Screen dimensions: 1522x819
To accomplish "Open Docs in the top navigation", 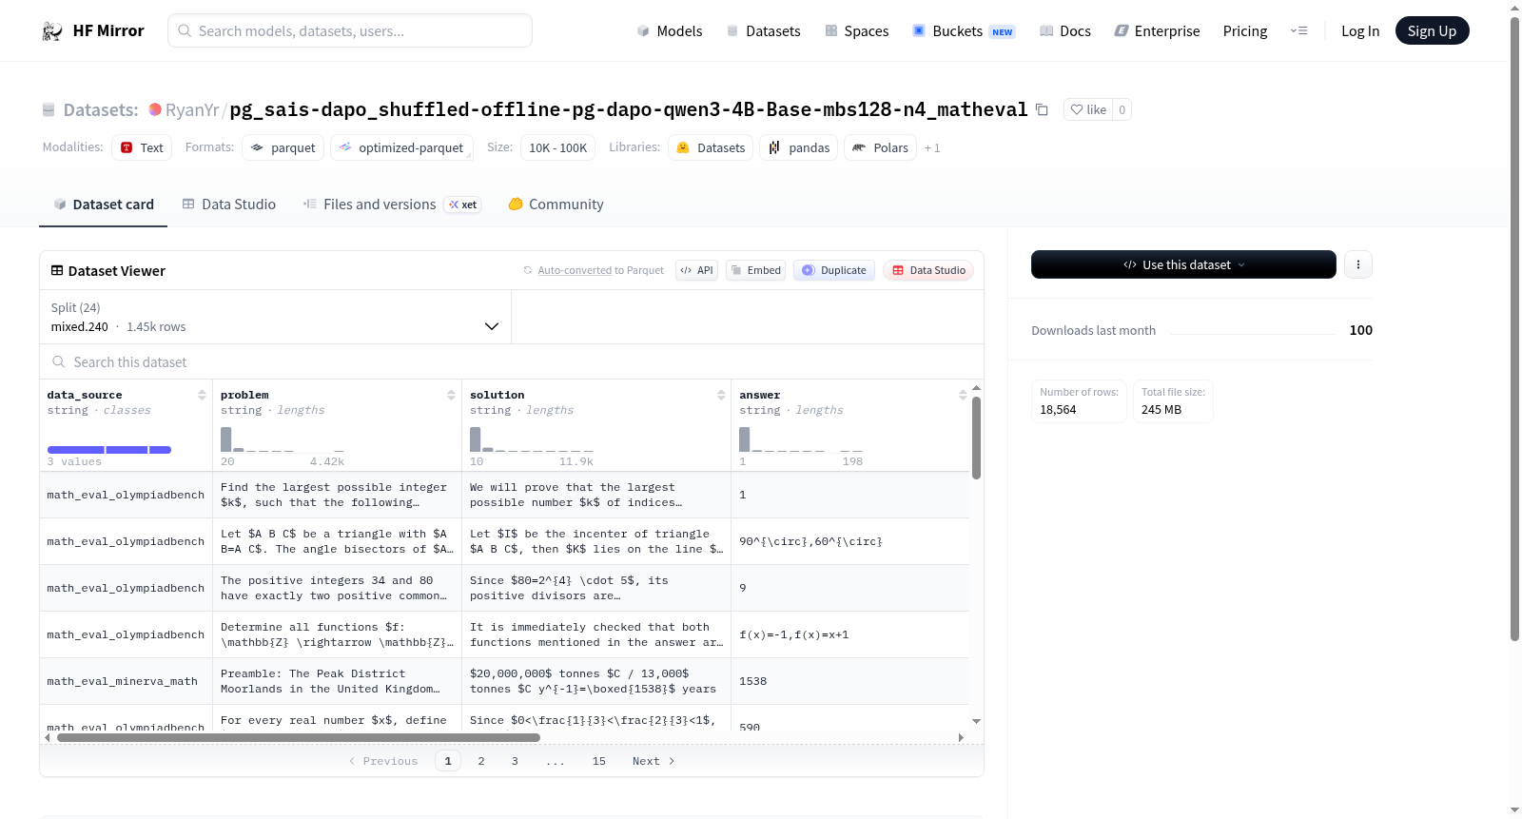I will (1065, 30).
